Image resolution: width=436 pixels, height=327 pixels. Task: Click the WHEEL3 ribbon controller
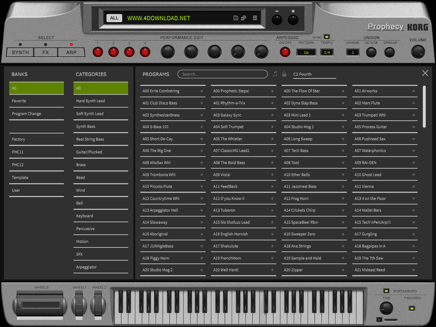[x=40, y=305]
